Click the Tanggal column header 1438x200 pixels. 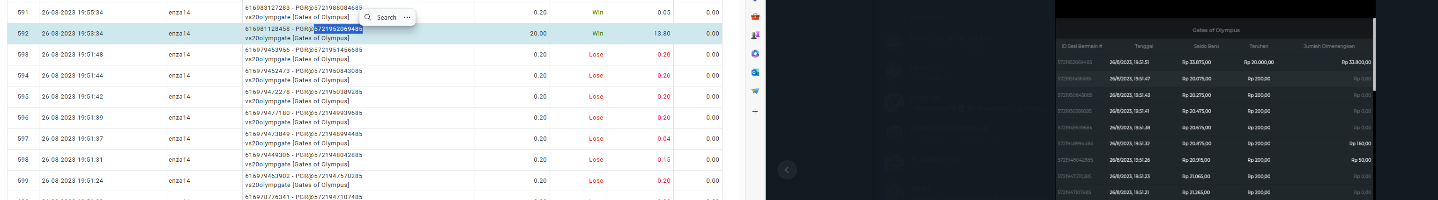(1144, 46)
